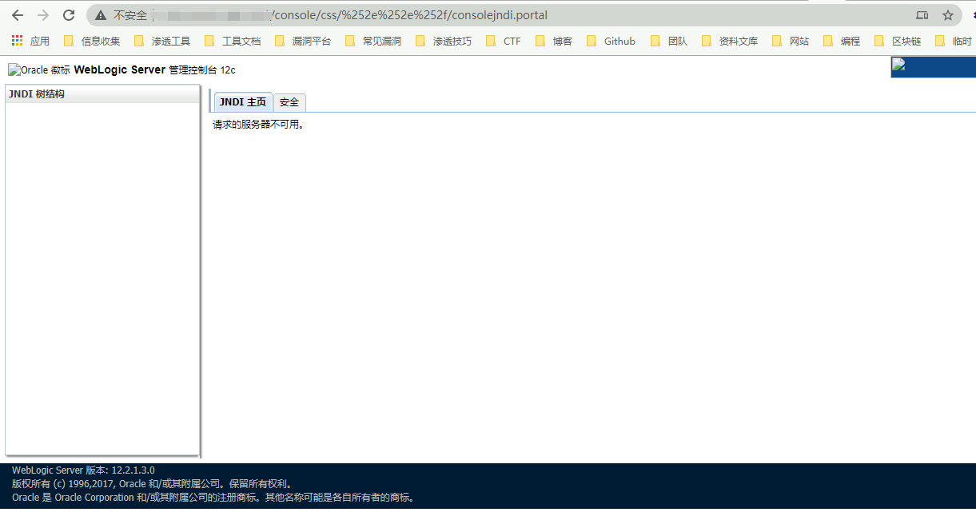976x512 pixels.
Task: Open the CTF bookmark folder
Action: (504, 41)
